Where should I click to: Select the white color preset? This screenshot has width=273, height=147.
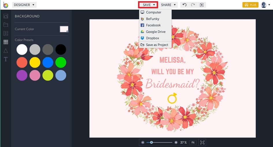[x=22, y=50]
